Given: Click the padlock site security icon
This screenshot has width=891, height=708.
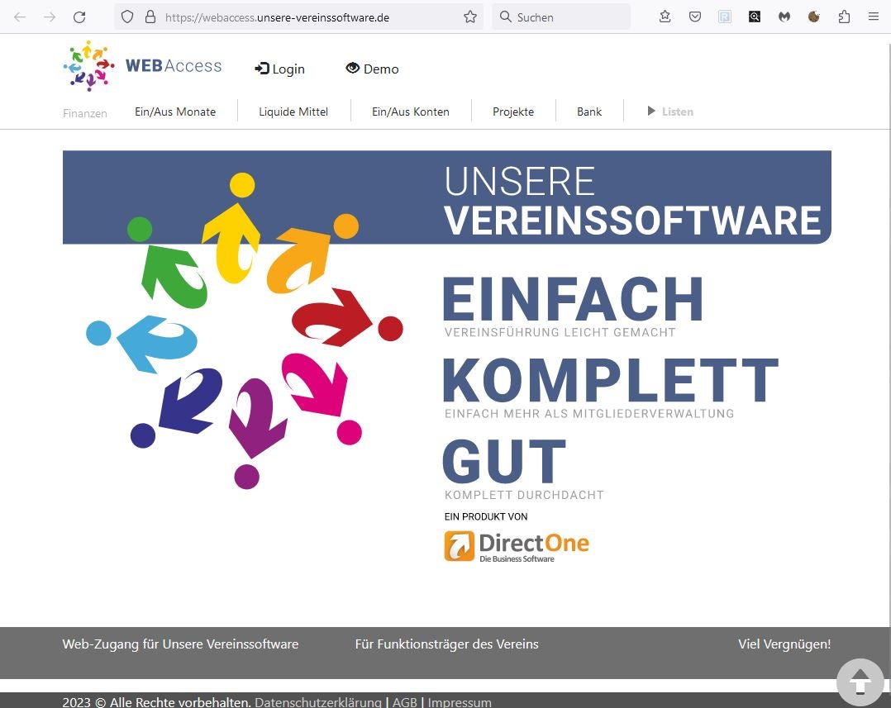Looking at the screenshot, I should pyautogui.click(x=150, y=17).
